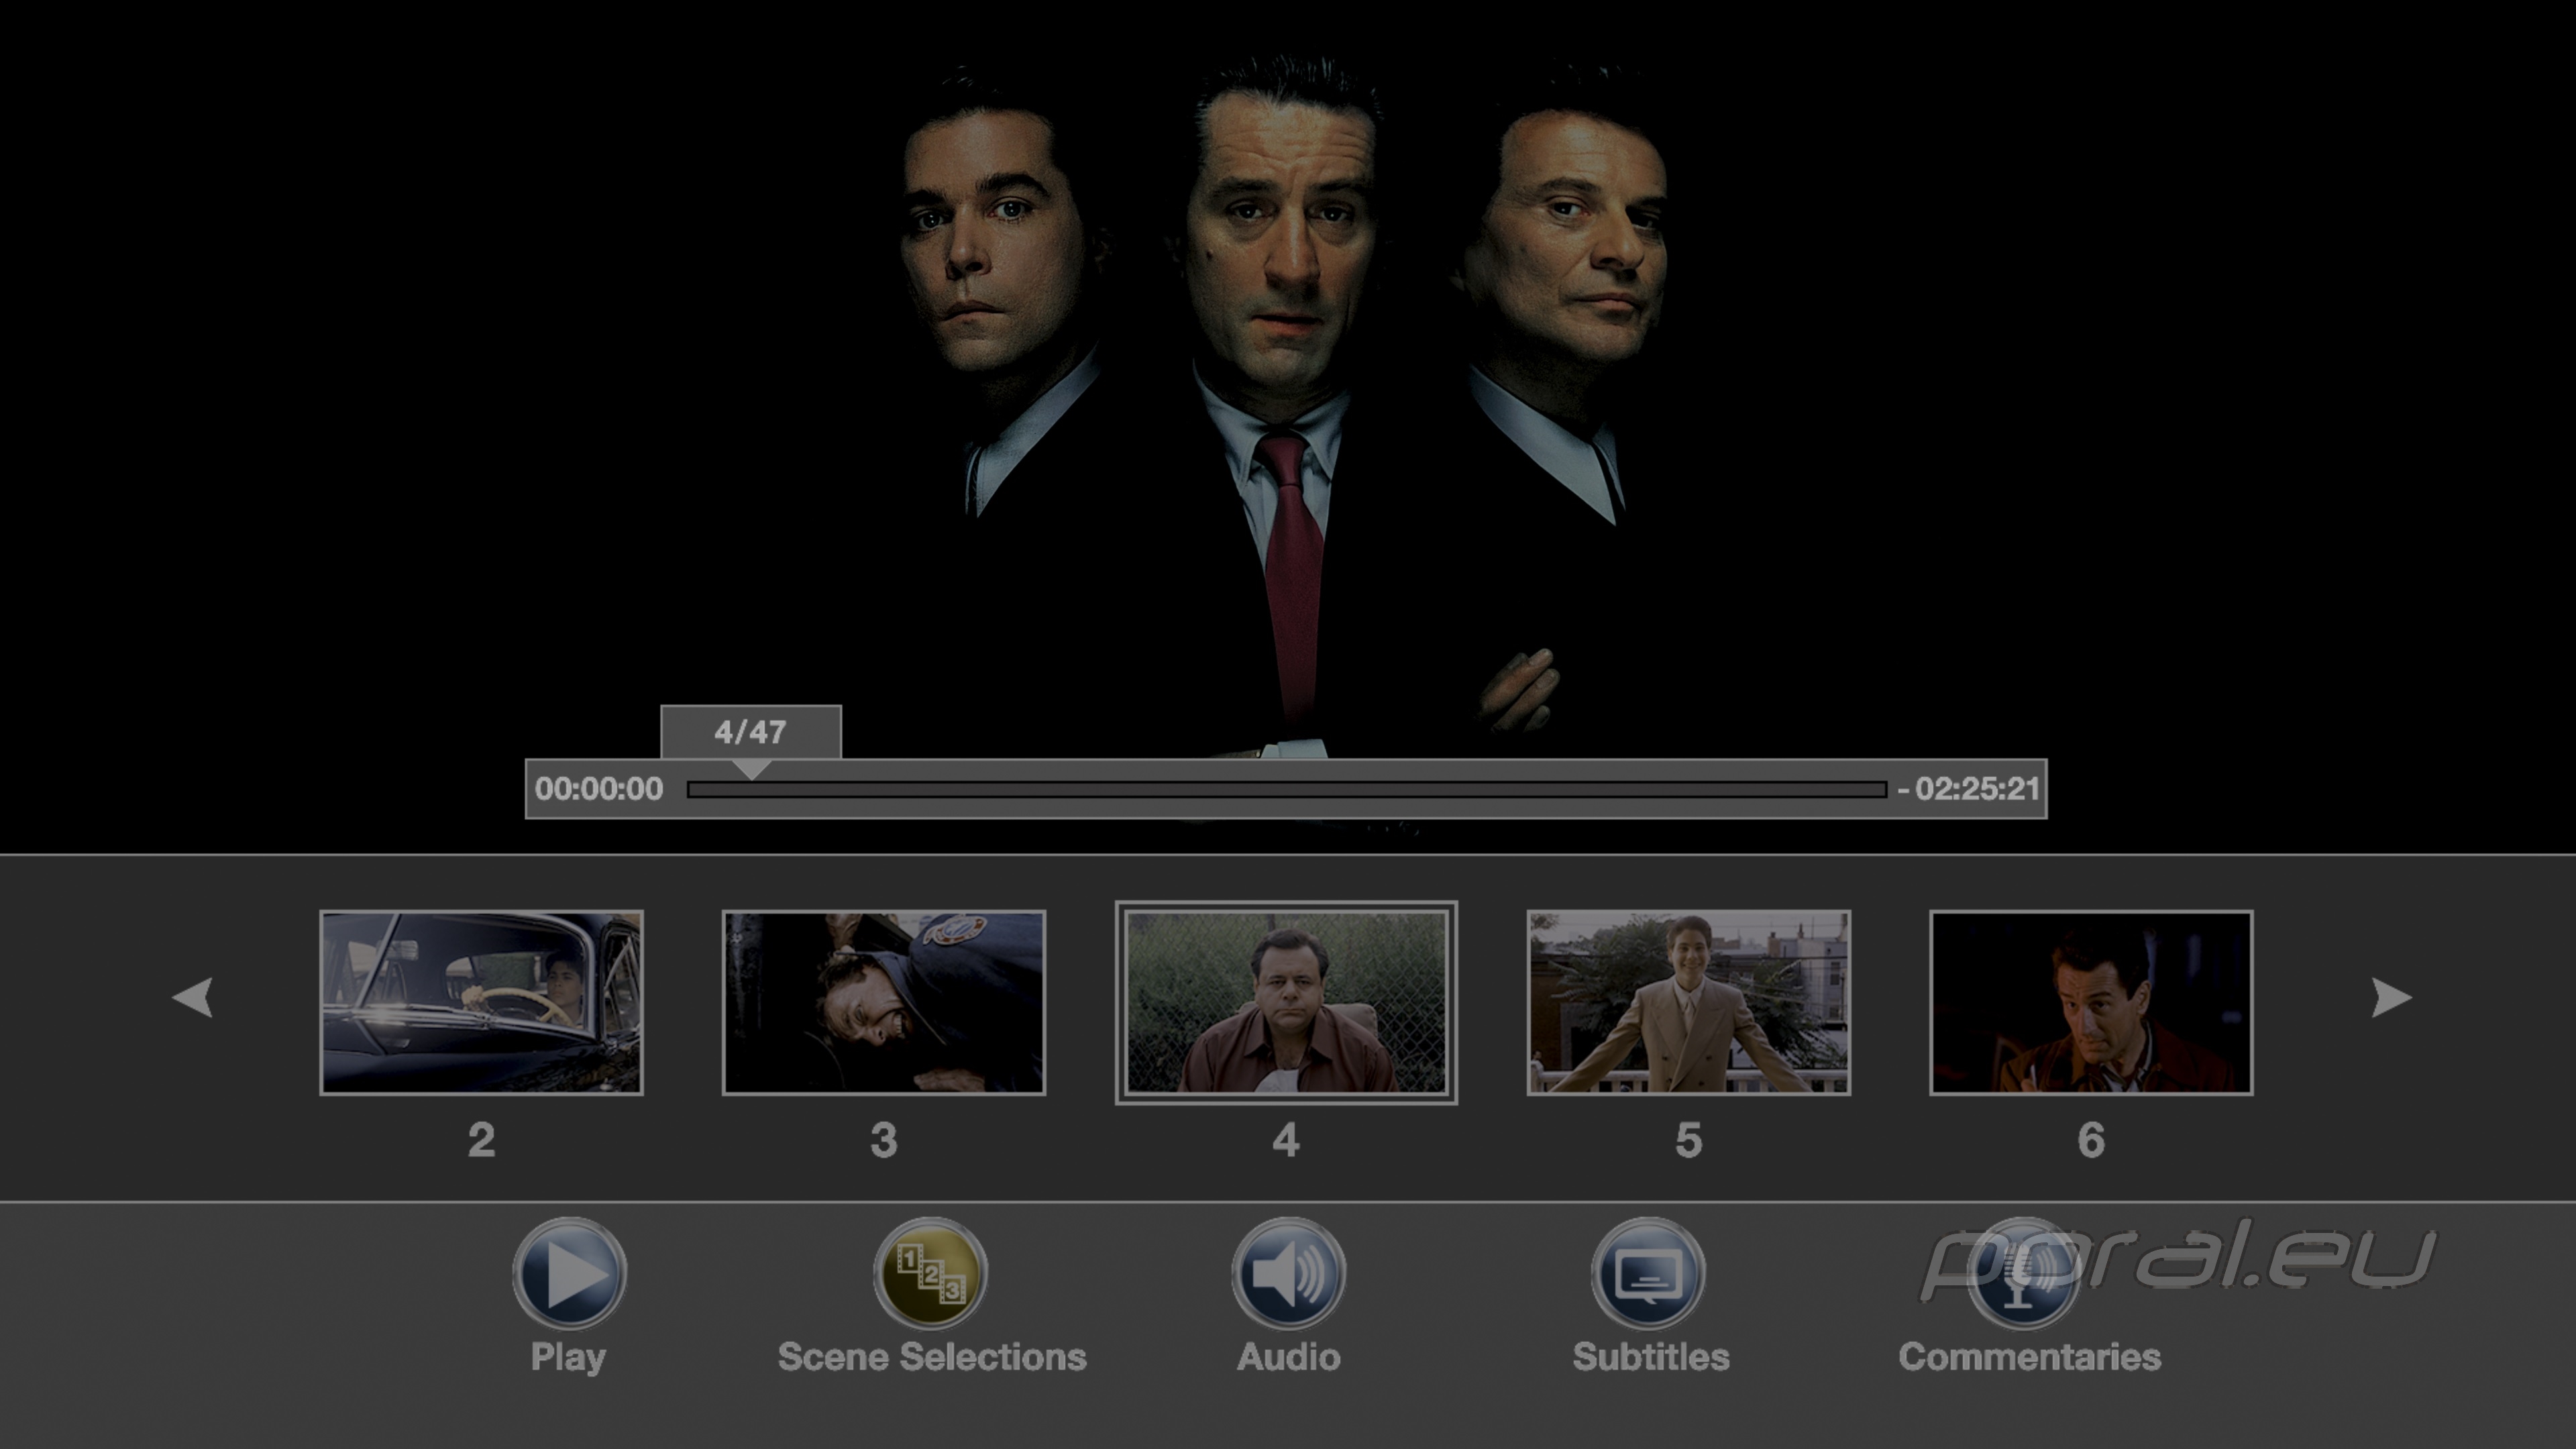
Task: Click the 00:00:00 elapsed time readout
Action: tap(599, 789)
